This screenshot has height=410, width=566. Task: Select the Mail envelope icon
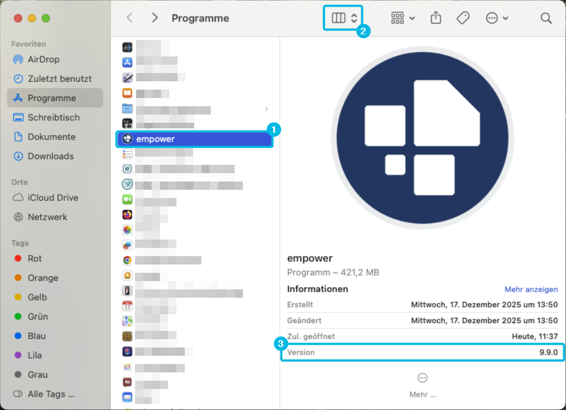pos(127,397)
